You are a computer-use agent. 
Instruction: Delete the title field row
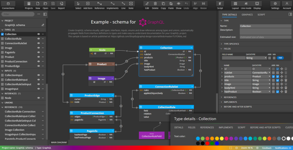[x=286, y=80]
